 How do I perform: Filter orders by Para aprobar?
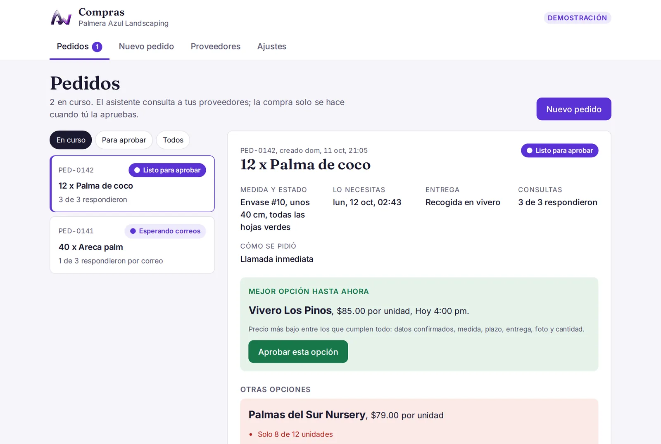click(124, 140)
